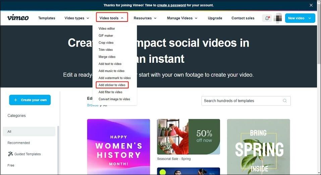The height and width of the screenshot is (175, 321).
Task: Open the Manage Videos dropdown
Action: click(x=182, y=18)
